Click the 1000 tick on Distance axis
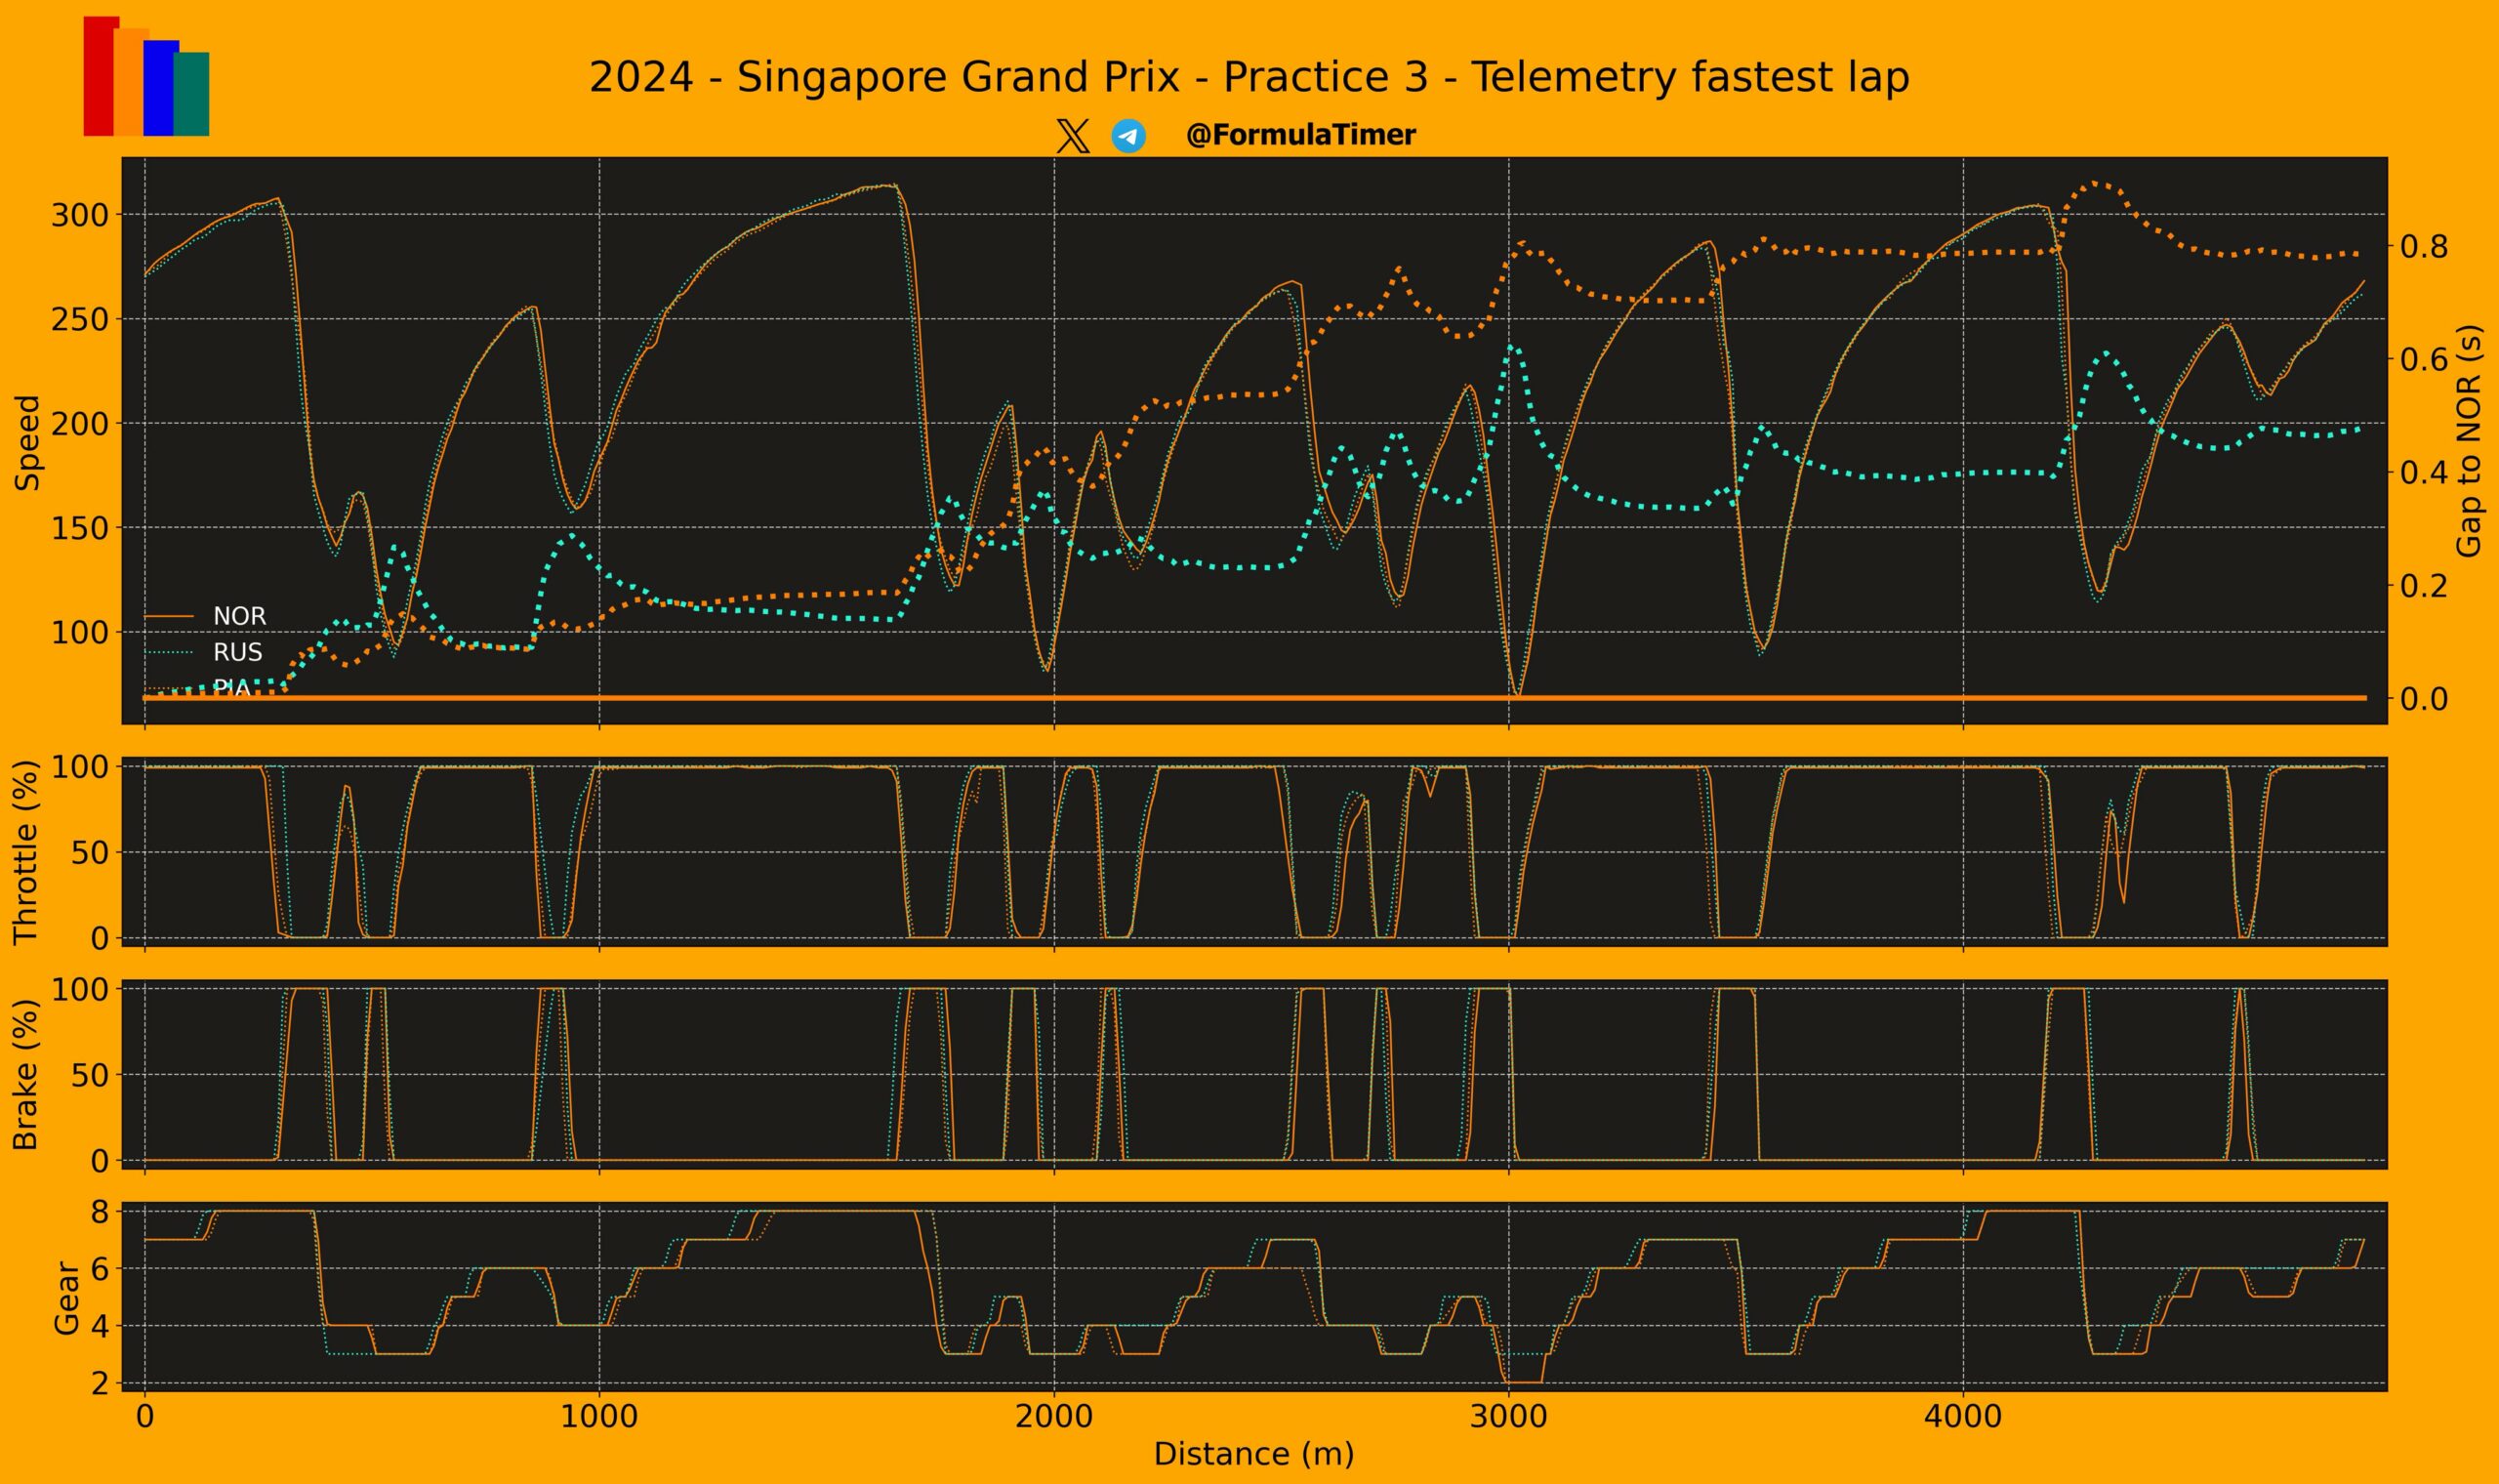The image size is (2499, 1484). click(599, 1417)
